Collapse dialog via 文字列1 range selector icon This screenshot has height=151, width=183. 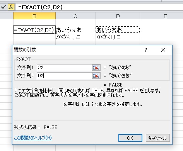(96, 68)
